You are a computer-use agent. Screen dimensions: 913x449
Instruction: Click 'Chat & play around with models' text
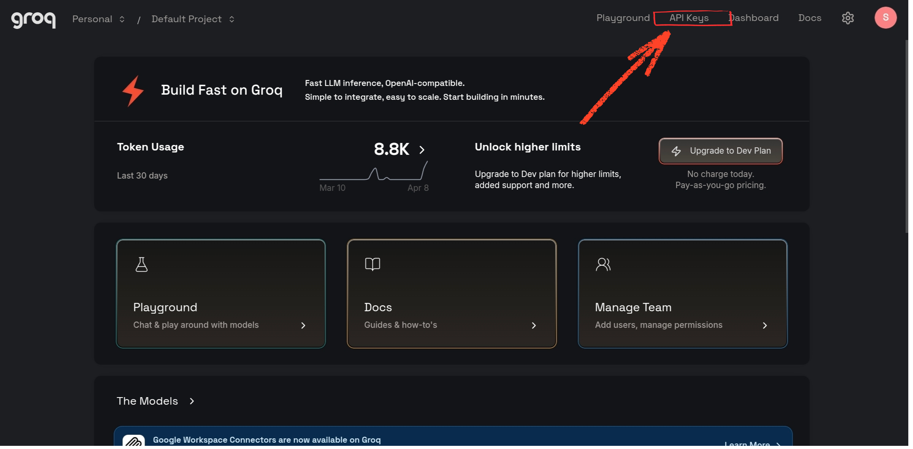(x=196, y=325)
